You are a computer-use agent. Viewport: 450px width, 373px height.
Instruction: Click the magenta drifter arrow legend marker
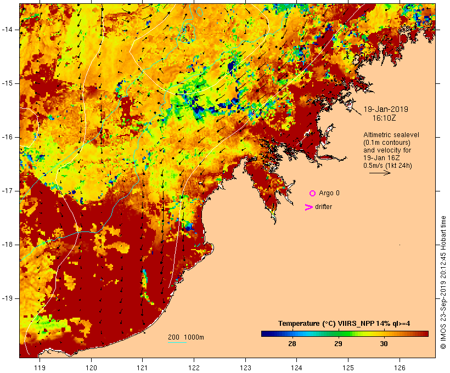308,207
